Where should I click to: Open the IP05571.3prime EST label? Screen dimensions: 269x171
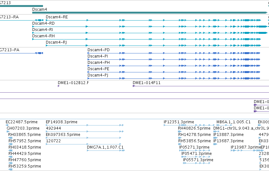click(x=198, y=160)
